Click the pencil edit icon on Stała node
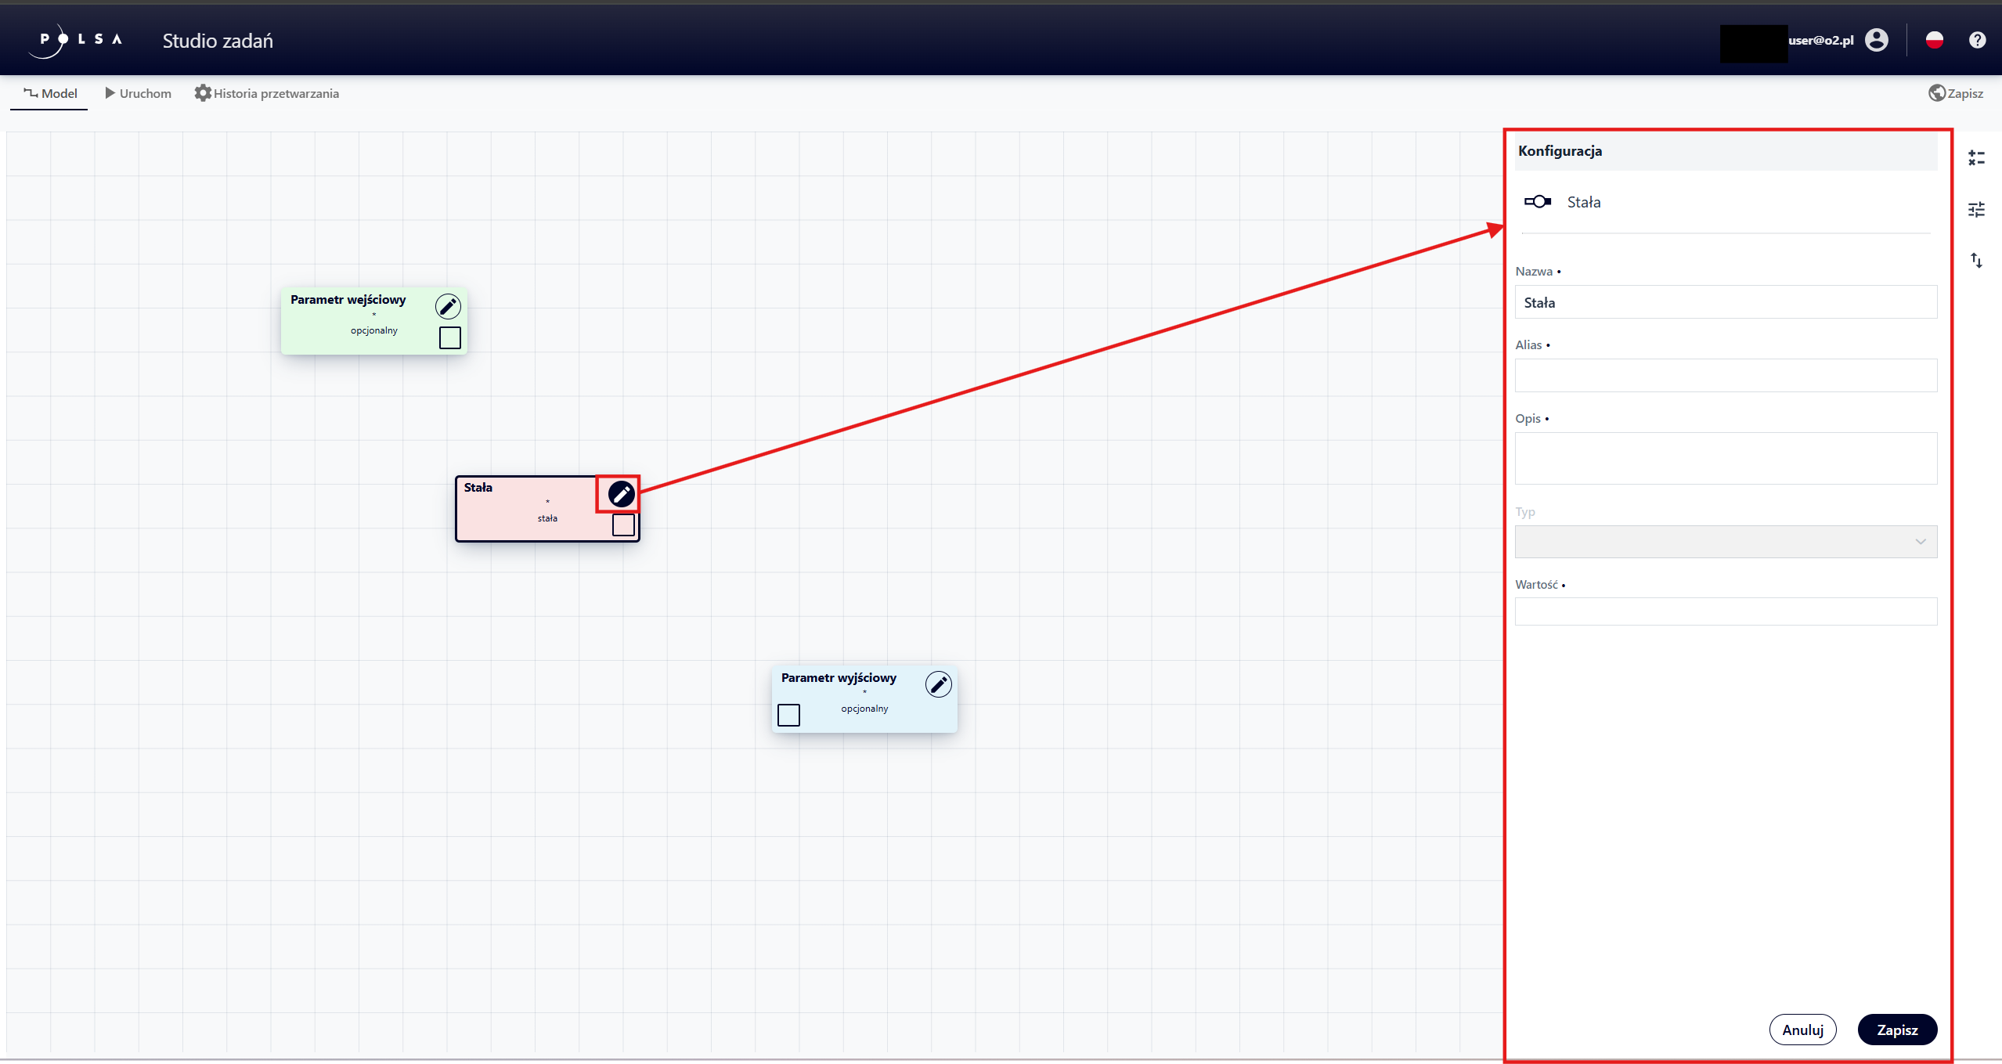Screen dimensions: 2002x1064 click(621, 494)
